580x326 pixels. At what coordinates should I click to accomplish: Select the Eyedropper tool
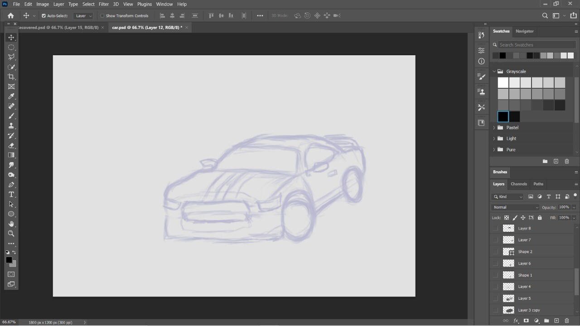(x=11, y=96)
